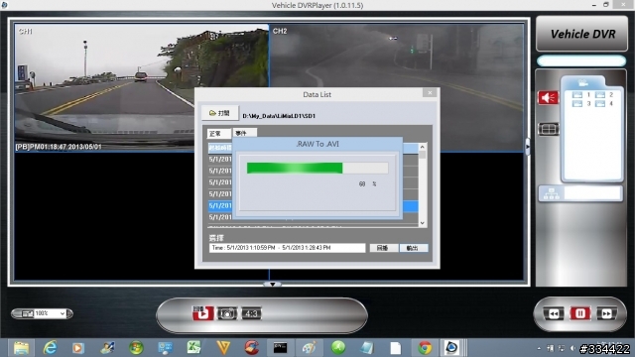Collapse the right side panel arrow
The width and height of the screenshot is (635, 357).
click(x=528, y=147)
